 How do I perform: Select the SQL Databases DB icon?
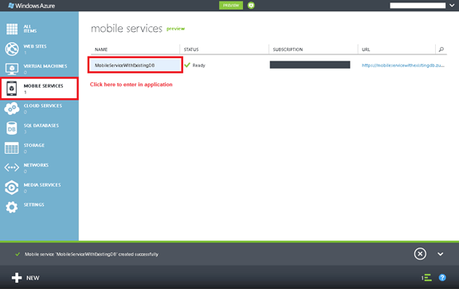tap(12, 129)
